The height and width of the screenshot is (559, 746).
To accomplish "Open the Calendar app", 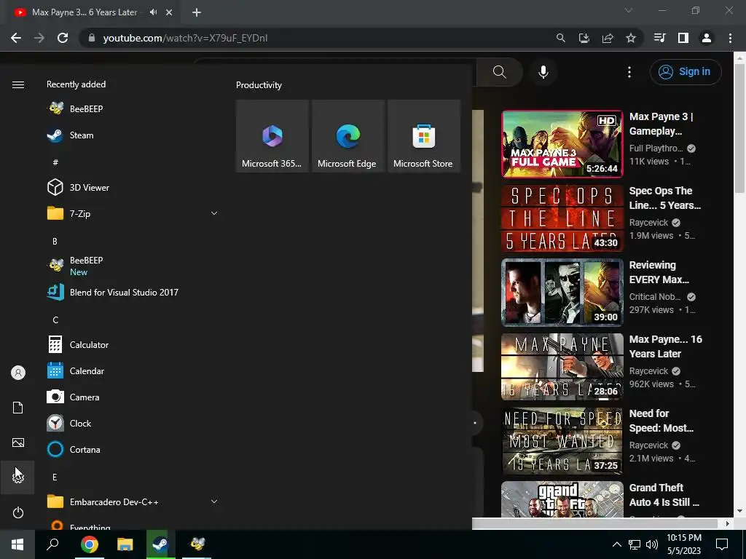I will (x=133, y=370).
